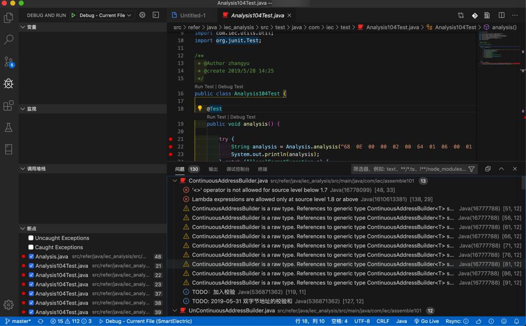The image size is (526, 326).
Task: Open the Explorer view in activity bar
Action: point(8,17)
